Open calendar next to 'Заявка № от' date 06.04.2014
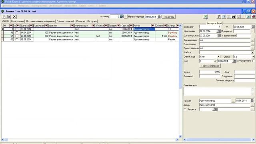 click(253, 27)
